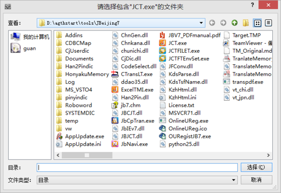Select the file name vt_jpn.dll
The width and height of the screenshot is (281, 193).
pyautogui.click(x=243, y=98)
